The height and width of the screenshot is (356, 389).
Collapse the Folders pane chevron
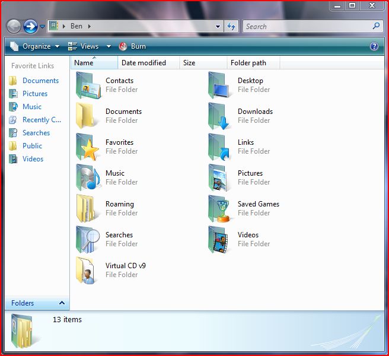coord(62,303)
